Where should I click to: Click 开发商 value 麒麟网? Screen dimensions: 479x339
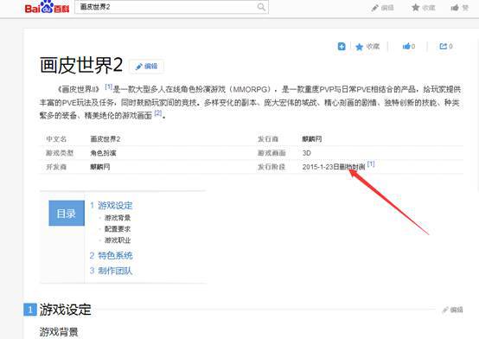(x=100, y=167)
